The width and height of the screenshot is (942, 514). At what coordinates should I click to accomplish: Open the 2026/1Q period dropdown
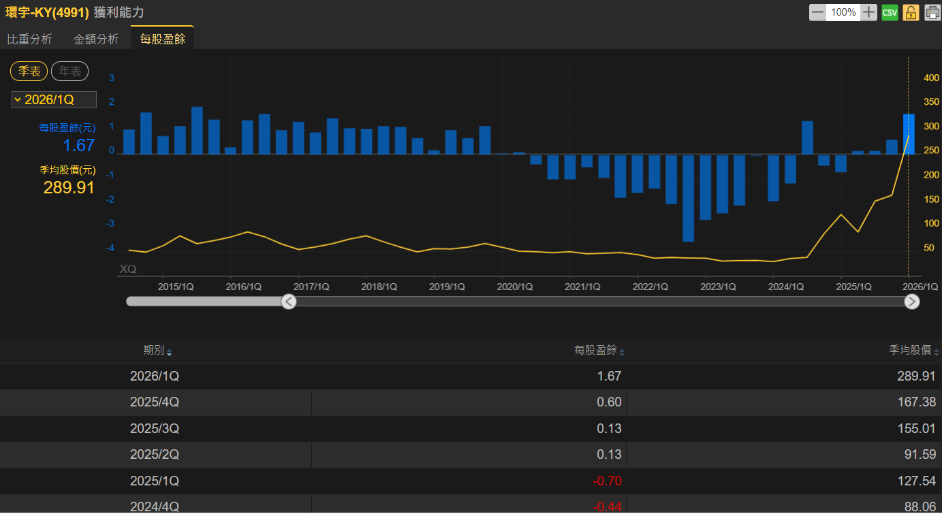pyautogui.click(x=54, y=99)
